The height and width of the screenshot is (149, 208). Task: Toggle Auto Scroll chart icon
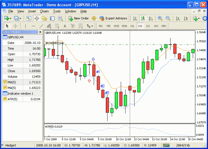pos(178,18)
